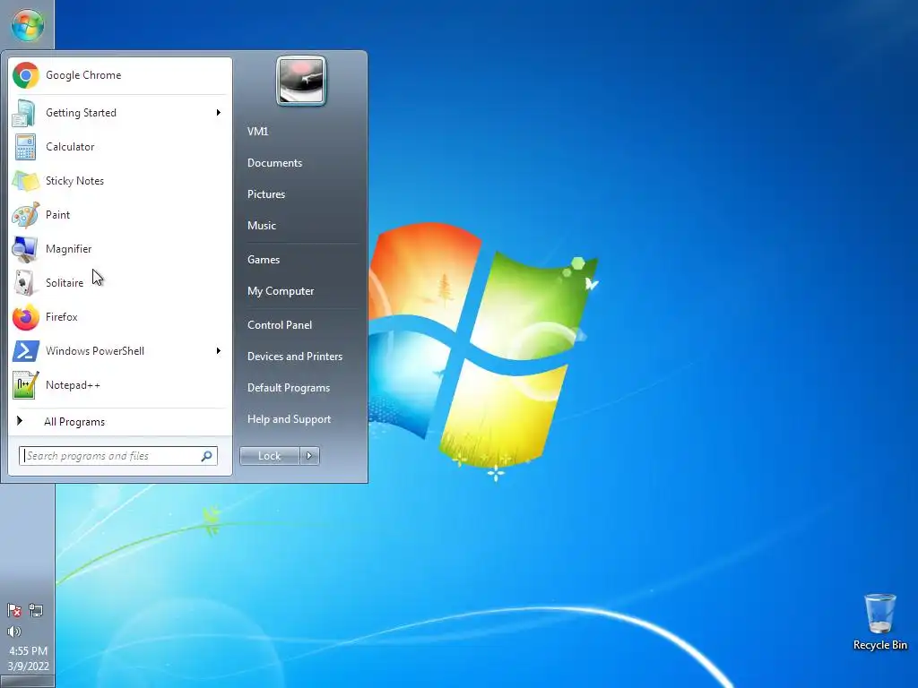The image size is (918, 688).
Task: Click the 3/9/2022 date text
Action: (x=28, y=666)
